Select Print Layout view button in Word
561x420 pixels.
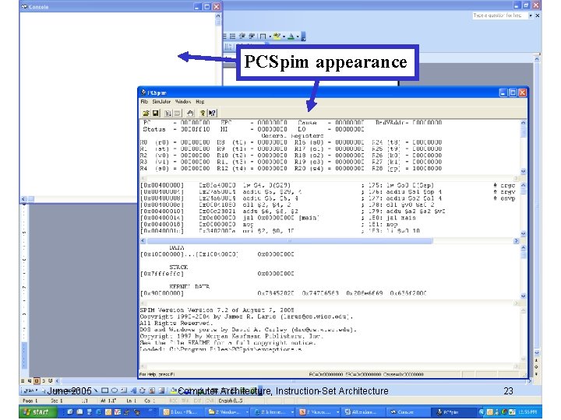36,380
